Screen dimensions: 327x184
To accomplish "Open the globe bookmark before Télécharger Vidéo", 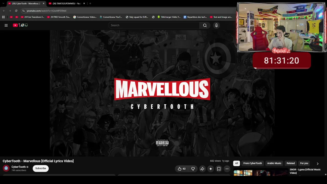I will (x=153, y=17).
